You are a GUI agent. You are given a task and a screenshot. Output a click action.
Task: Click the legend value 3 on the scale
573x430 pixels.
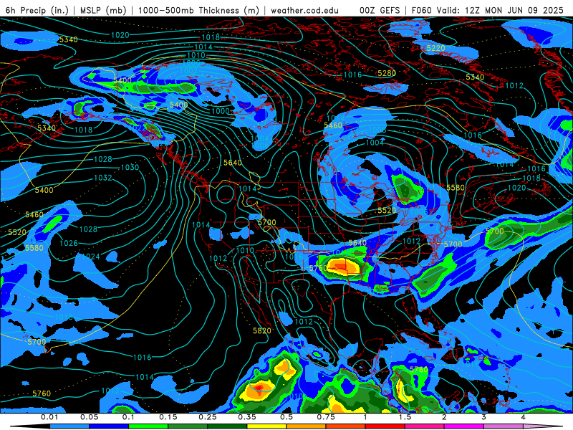pyautogui.click(x=484, y=417)
